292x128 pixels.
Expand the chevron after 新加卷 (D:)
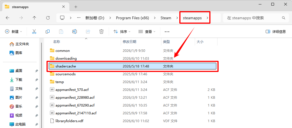(x=110, y=18)
